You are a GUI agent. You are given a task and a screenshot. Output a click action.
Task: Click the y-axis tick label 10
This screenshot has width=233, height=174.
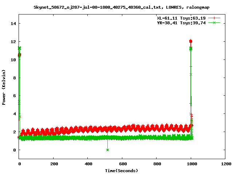coord(13,59)
